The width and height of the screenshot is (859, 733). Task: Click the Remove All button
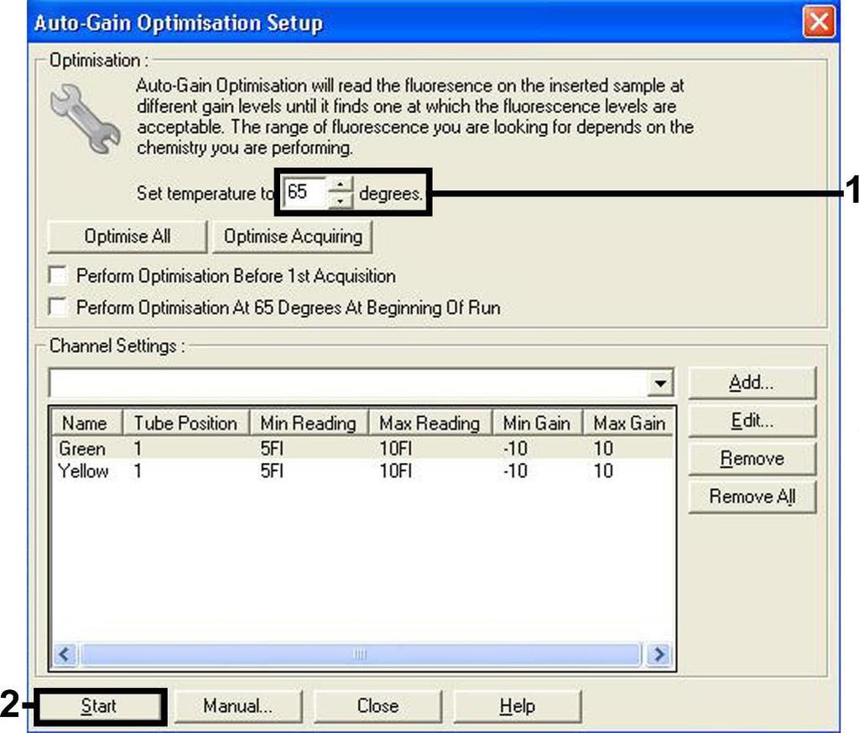[x=752, y=496]
